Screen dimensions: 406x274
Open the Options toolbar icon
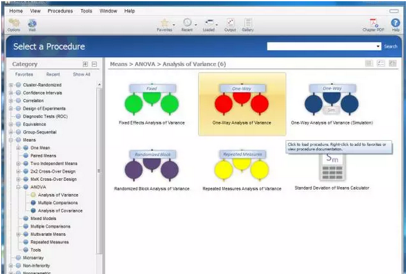(x=14, y=24)
